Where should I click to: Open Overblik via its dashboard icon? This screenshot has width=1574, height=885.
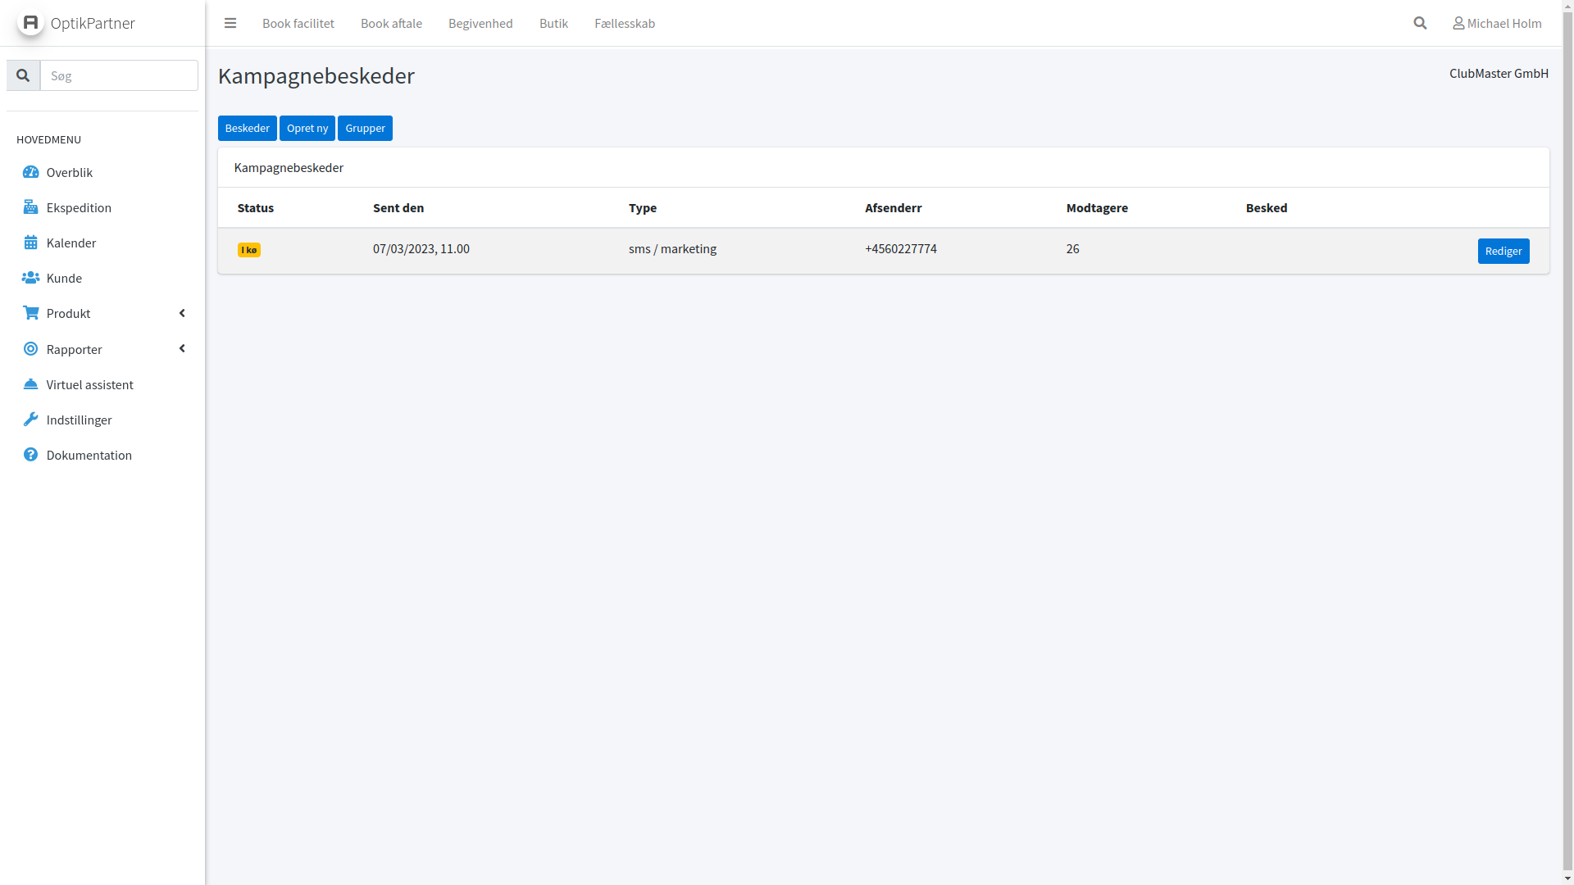coord(30,172)
